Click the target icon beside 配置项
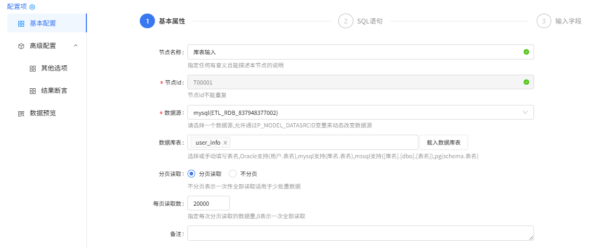Image resolution: width=600 pixels, height=248 pixels. (x=32, y=7)
